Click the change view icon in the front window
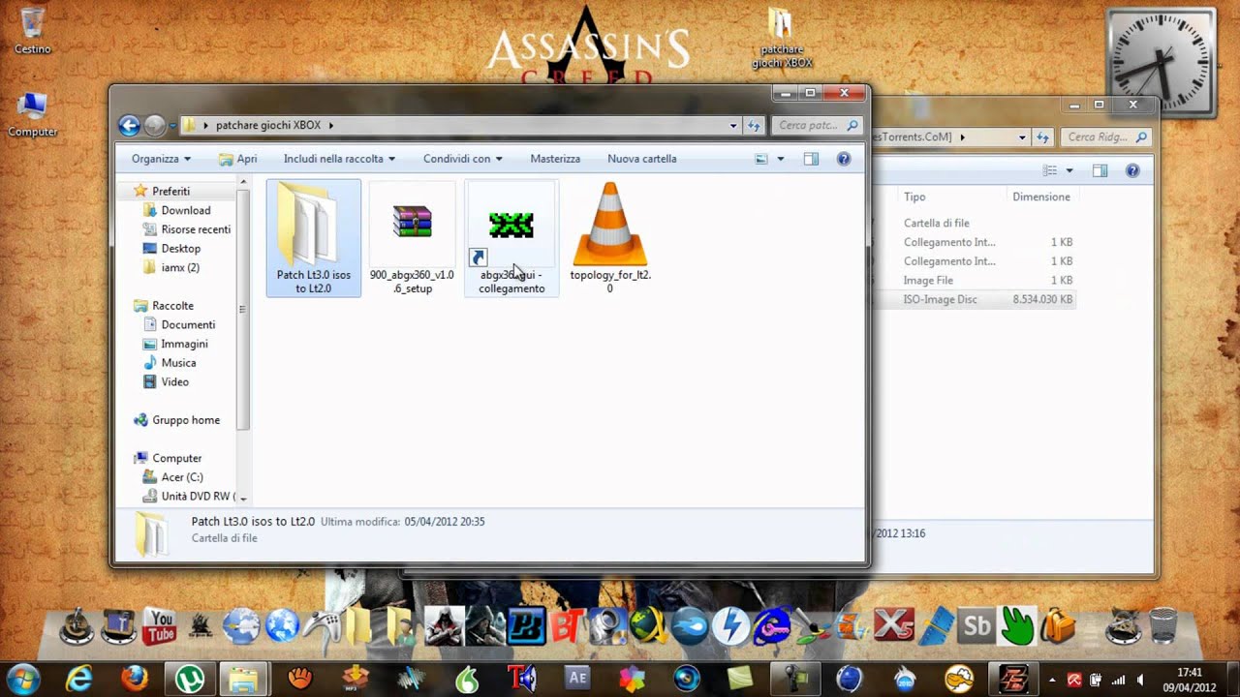This screenshot has width=1240, height=697. point(761,159)
